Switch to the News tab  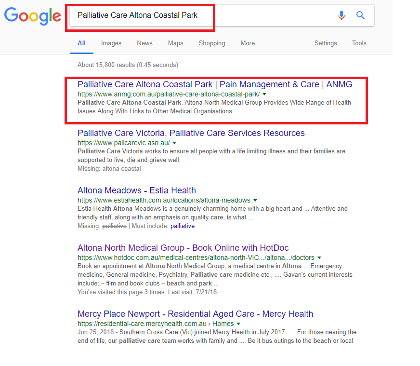(x=144, y=43)
